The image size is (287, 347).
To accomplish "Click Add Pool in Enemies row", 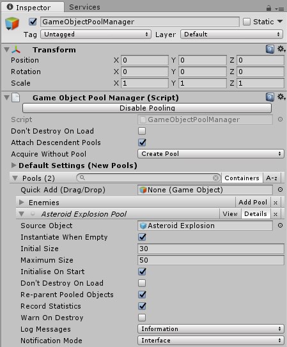I will coord(252,203).
